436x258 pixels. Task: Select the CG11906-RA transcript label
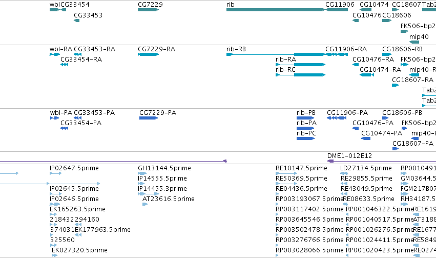coord(346,49)
